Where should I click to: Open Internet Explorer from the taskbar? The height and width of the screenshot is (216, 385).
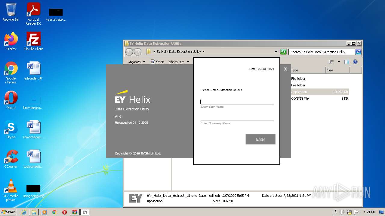pos(24,212)
